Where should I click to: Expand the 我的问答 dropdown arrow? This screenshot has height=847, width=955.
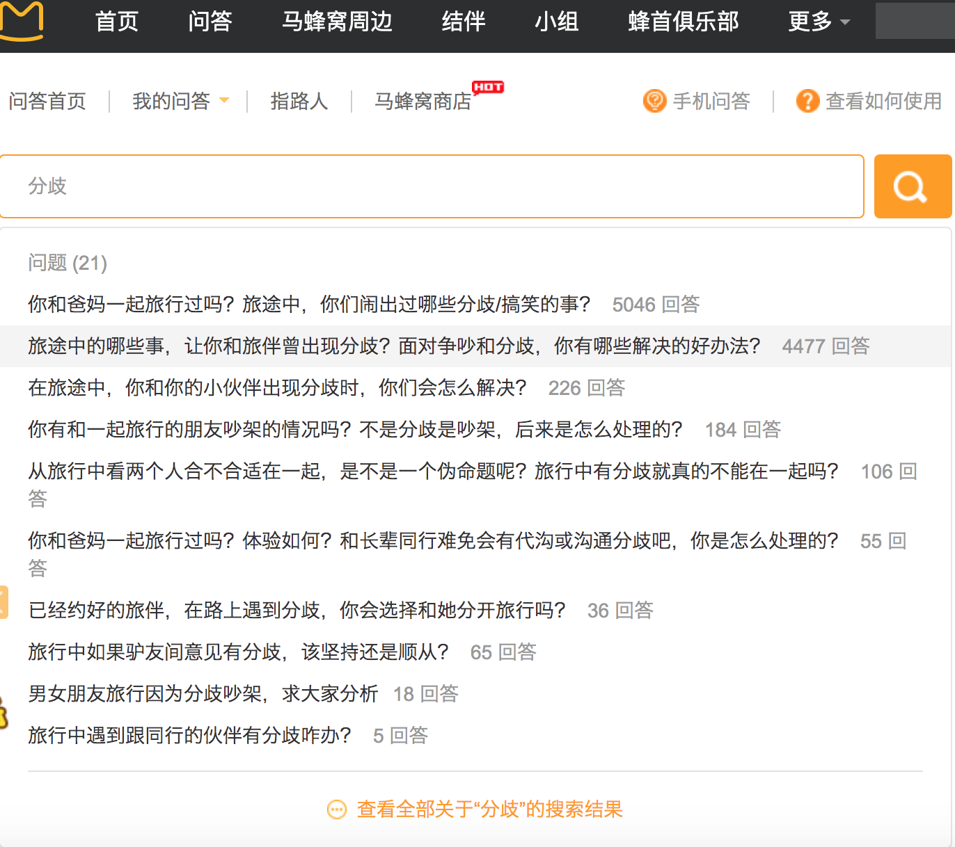tap(224, 101)
